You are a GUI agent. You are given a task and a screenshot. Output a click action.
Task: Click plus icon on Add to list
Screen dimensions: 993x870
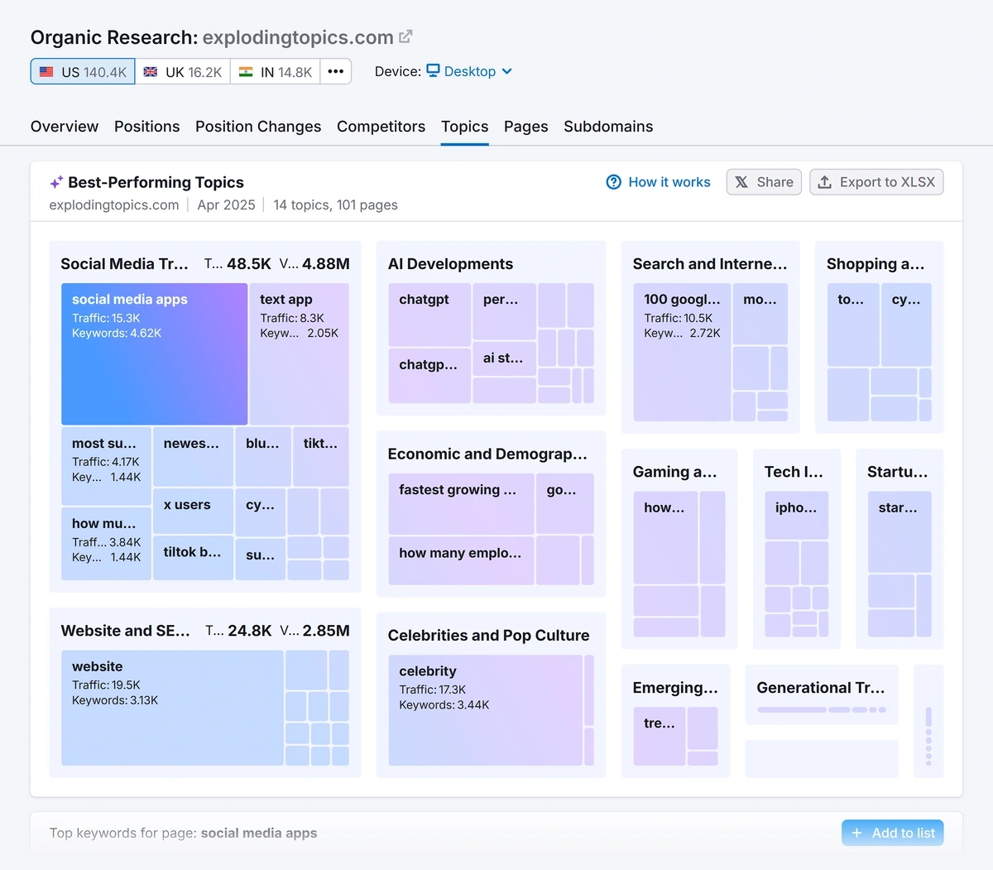(856, 833)
